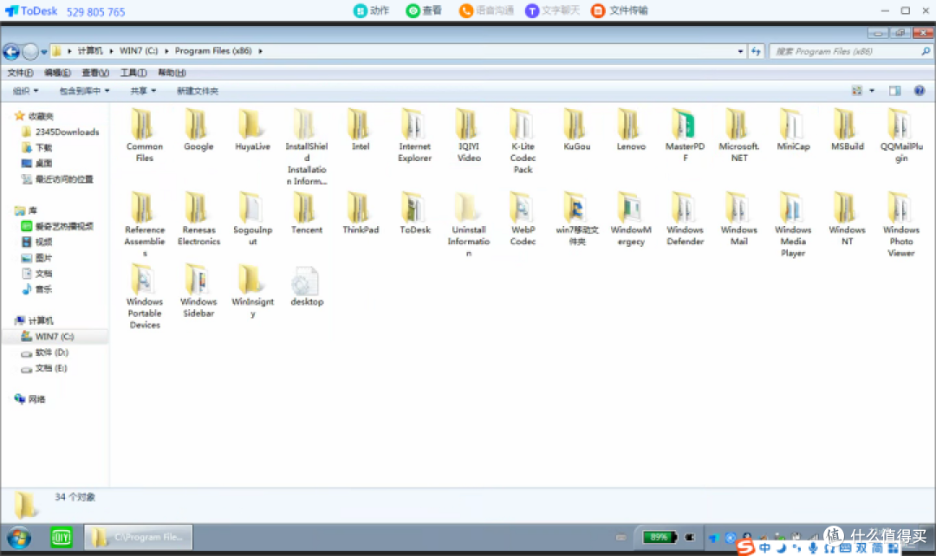Open the 编辑(E) menu
936x556 pixels.
(x=57, y=73)
